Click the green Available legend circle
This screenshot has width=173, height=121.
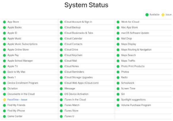tap(147, 15)
